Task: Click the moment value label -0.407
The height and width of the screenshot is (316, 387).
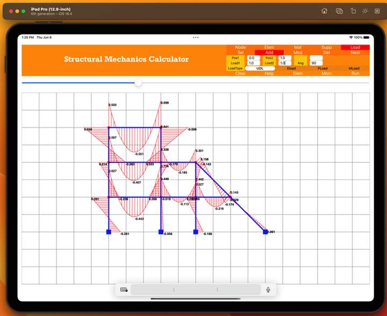Action: pos(137,183)
